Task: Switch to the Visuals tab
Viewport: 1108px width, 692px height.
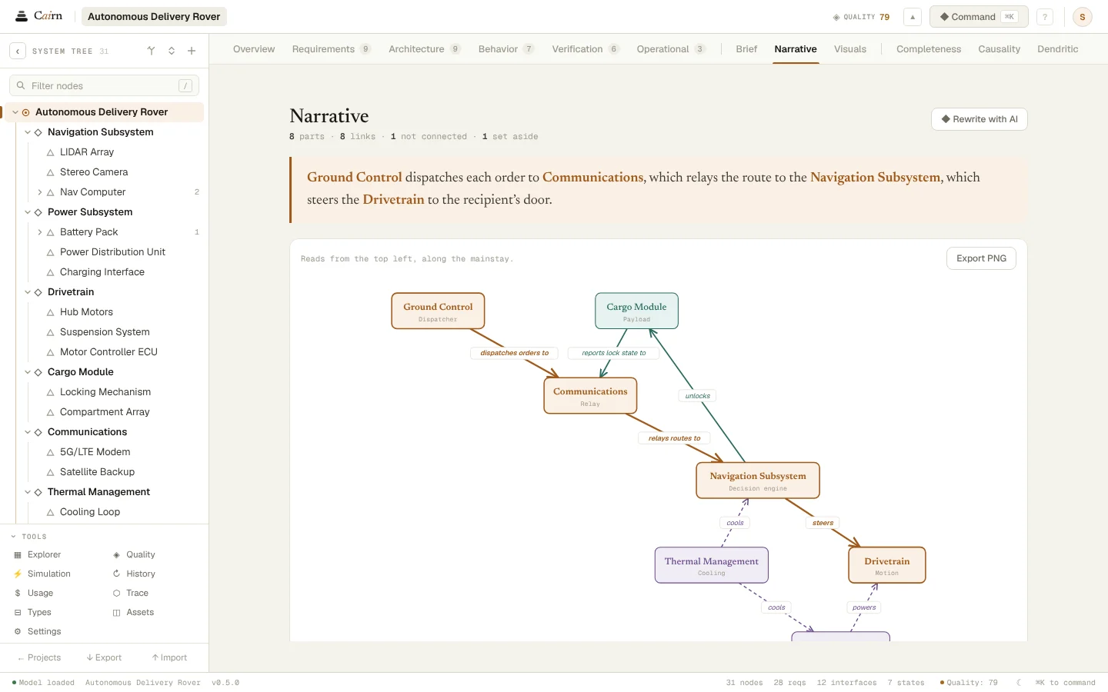Action: [850, 49]
